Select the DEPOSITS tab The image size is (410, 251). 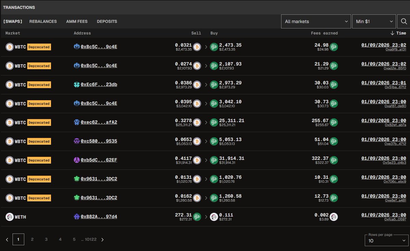[107, 22]
